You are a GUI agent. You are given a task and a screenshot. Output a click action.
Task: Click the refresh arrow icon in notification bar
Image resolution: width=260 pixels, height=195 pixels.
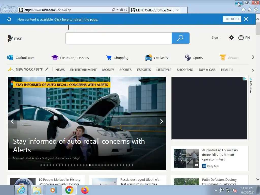tap(9, 19)
